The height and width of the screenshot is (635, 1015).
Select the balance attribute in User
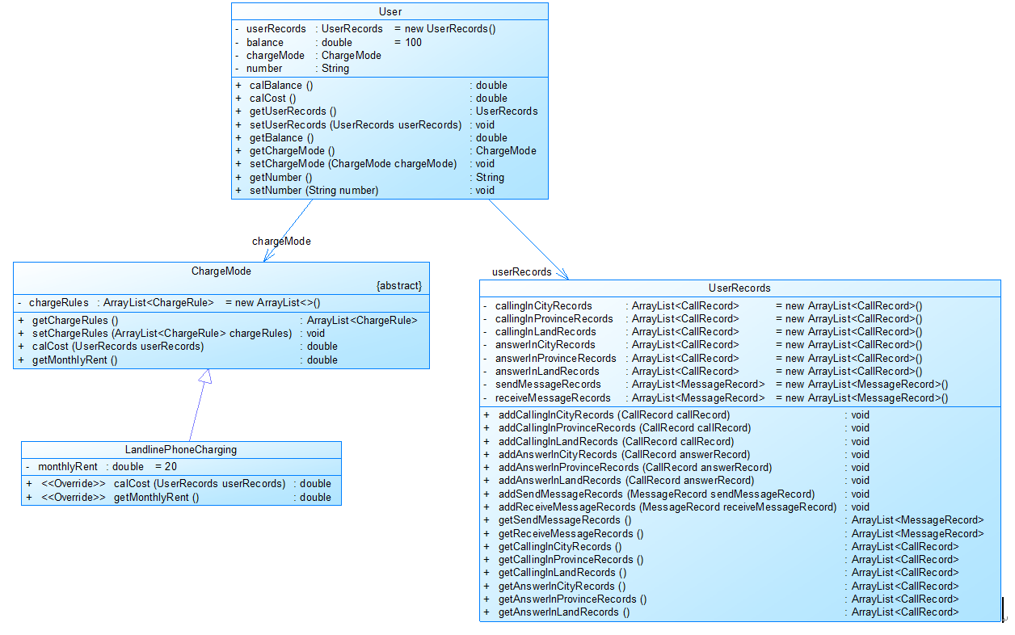point(327,42)
